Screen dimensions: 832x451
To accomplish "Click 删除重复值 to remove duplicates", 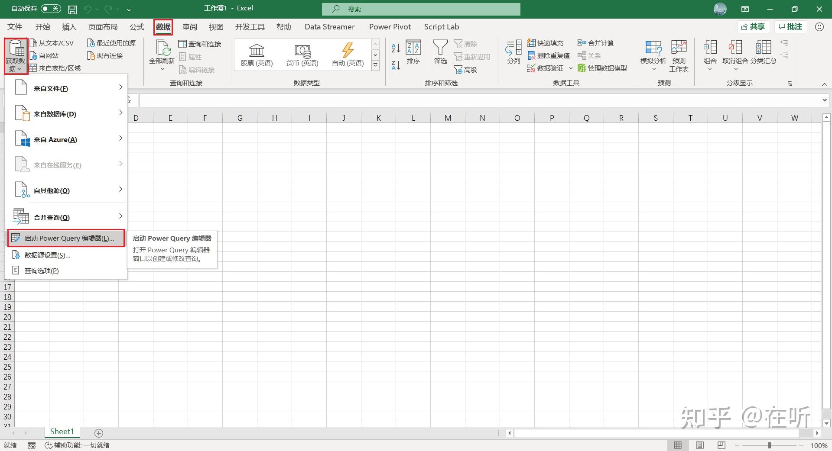I will pyautogui.click(x=548, y=55).
